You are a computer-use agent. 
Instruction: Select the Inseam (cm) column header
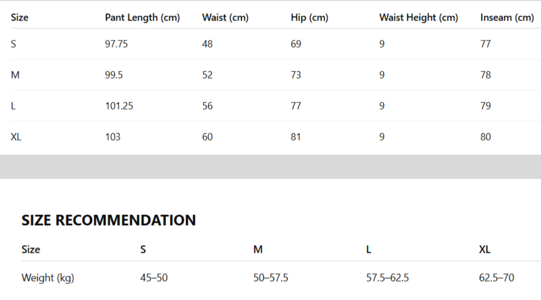pos(507,18)
